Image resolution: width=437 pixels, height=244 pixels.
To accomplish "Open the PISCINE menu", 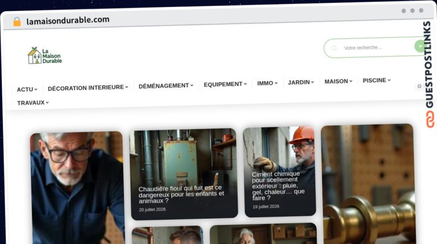I will 377,80.
